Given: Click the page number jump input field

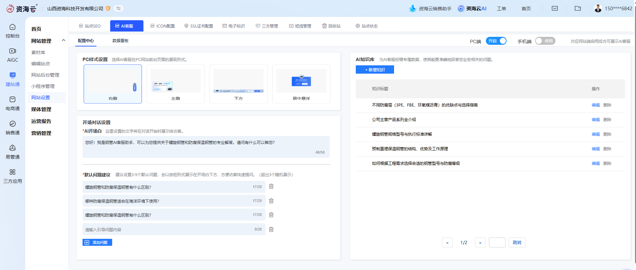Looking at the screenshot, I should (x=497, y=242).
